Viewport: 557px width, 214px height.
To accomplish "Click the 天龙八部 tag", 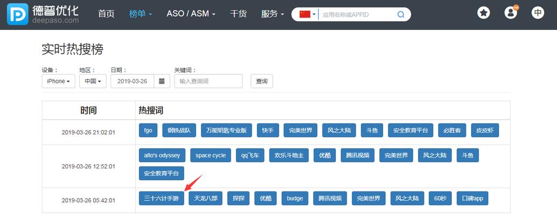I will 206,198.
